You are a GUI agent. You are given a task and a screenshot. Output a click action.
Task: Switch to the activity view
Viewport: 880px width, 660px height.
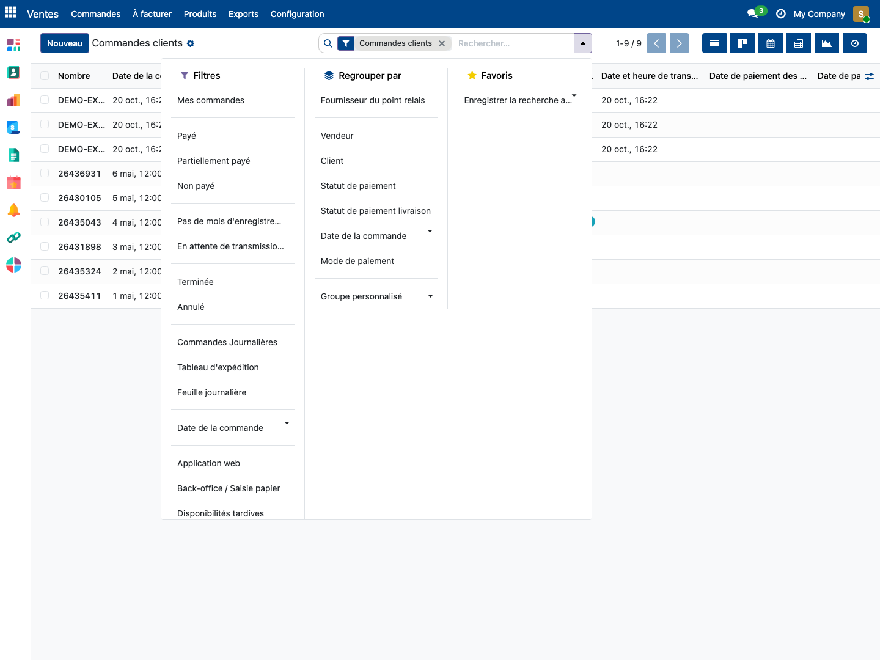pyautogui.click(x=855, y=43)
